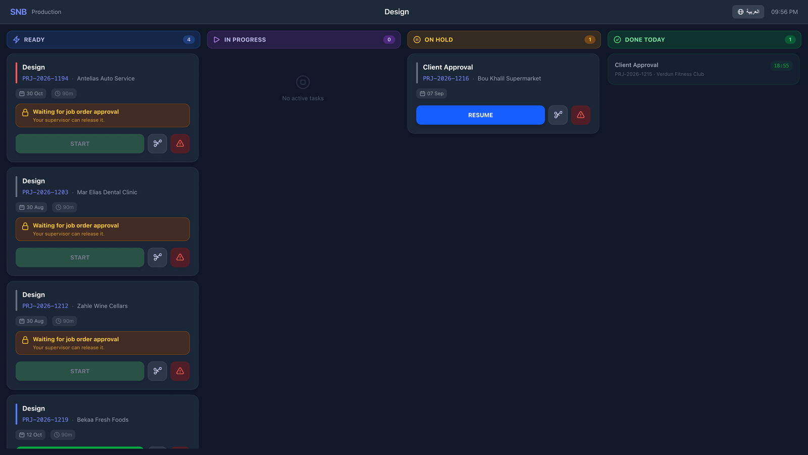Report issue on Mar Elias Dental Clinic card

[180, 257]
